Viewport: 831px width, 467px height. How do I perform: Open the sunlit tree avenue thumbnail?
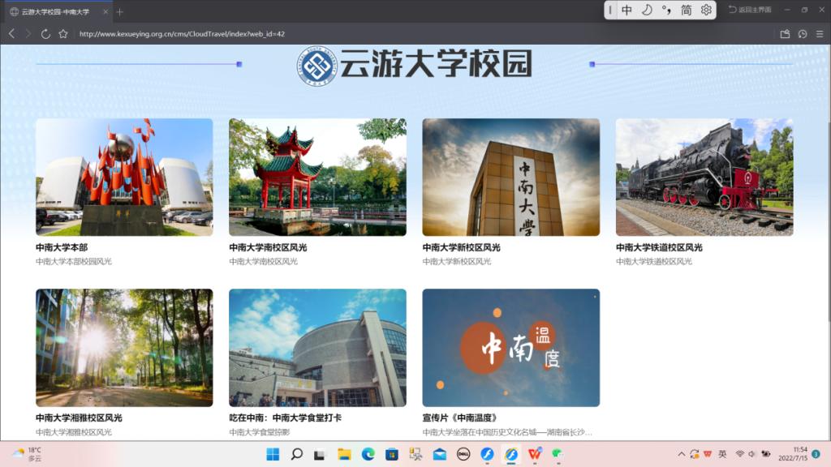124,348
